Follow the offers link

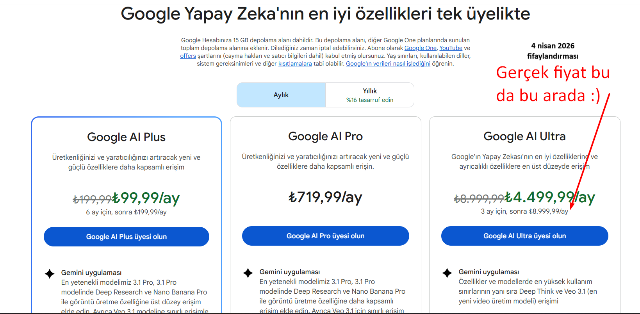188,56
